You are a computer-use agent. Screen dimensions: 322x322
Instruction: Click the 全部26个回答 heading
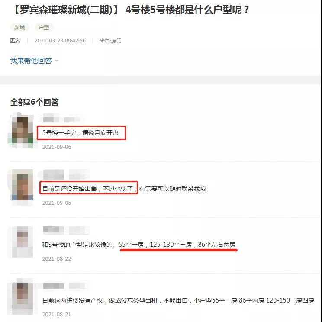click(x=35, y=102)
